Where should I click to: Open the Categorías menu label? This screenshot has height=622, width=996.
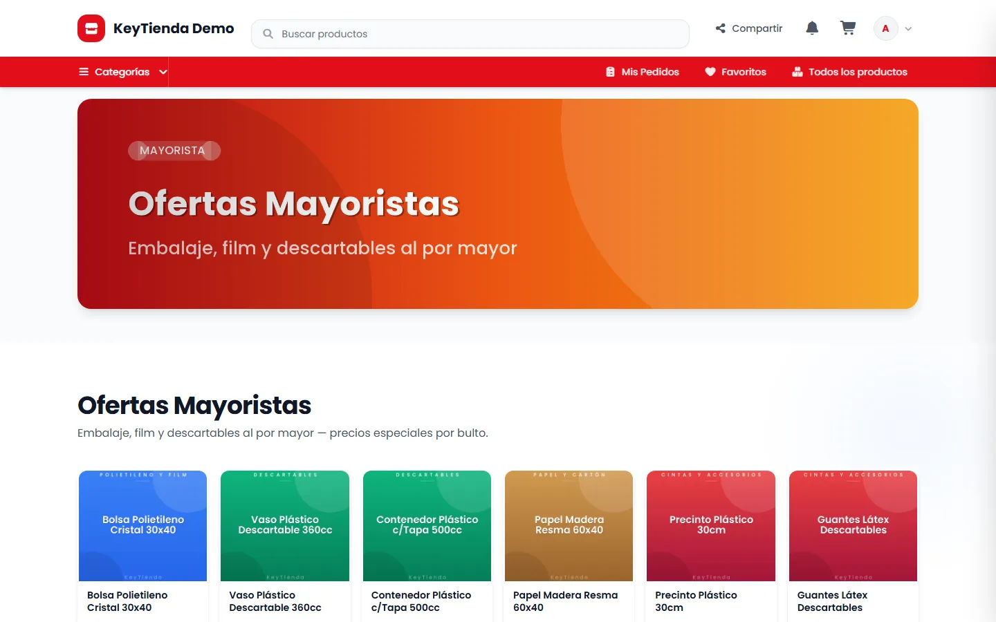pyautogui.click(x=122, y=72)
